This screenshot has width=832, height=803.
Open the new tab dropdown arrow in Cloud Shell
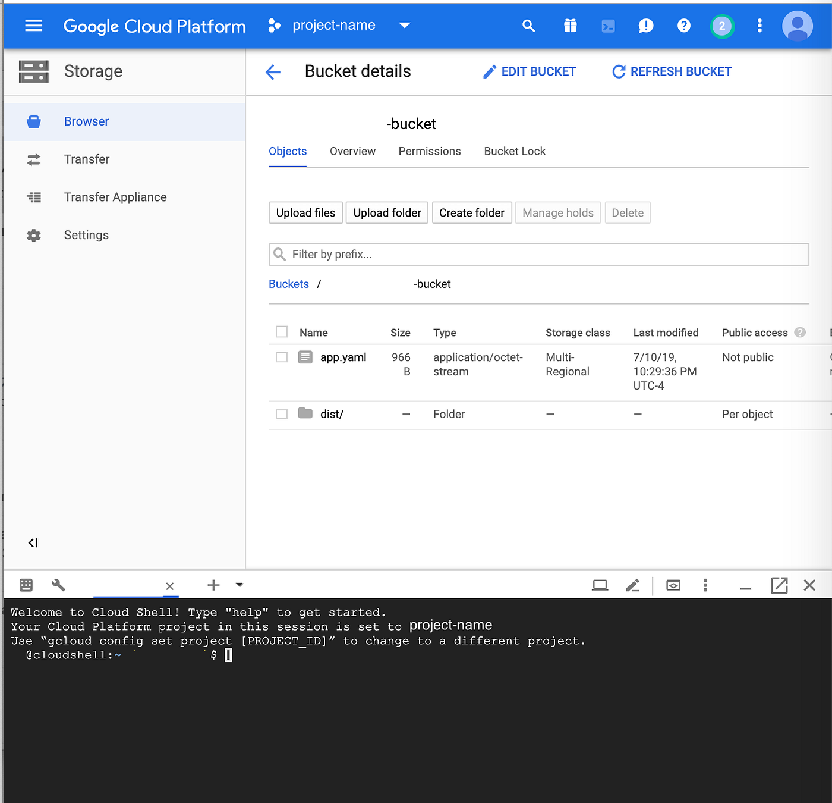239,585
